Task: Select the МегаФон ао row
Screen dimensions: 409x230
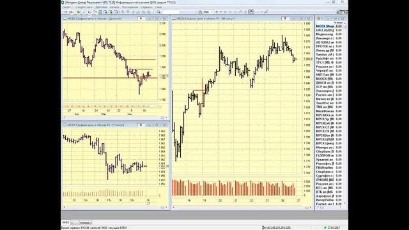Action: coord(329,111)
